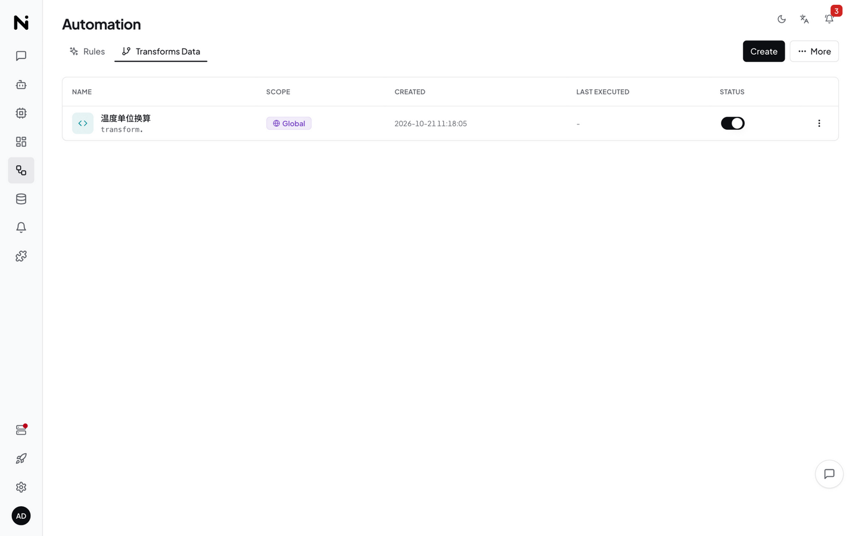This screenshot has width=858, height=536.
Task: Open row actions menu for 温度单位换算
Action: (x=819, y=123)
